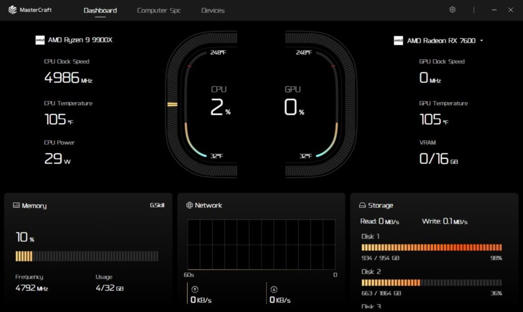This screenshot has width=523, height=312.
Task: Click the CPU usage gauge percentage
Action: coord(220,107)
